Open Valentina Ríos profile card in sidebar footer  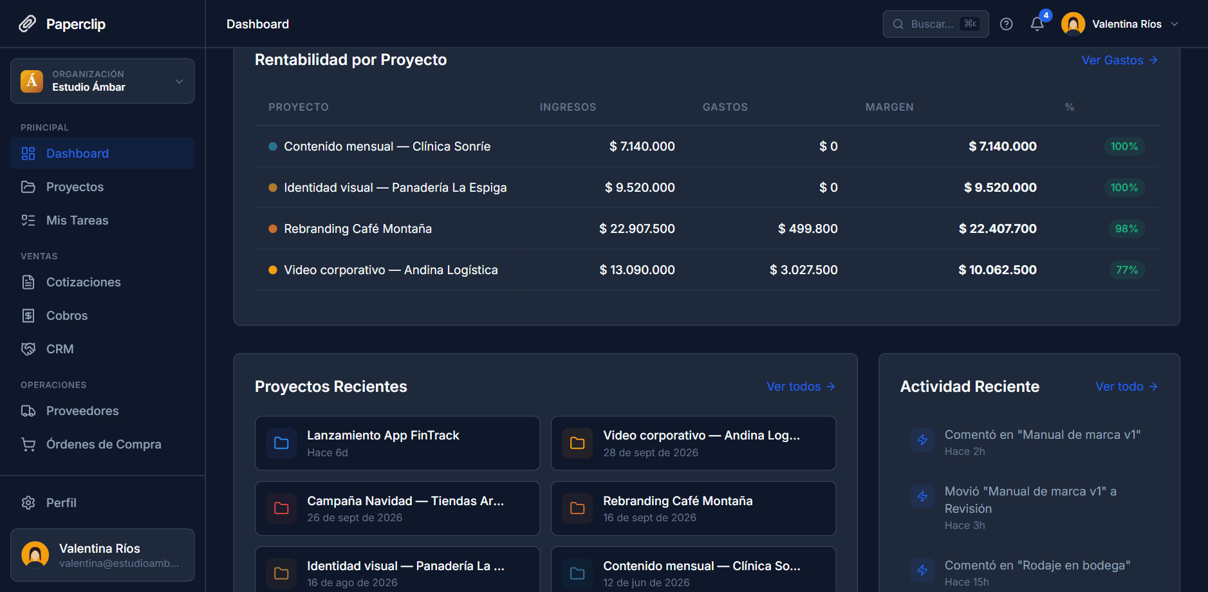coord(102,555)
